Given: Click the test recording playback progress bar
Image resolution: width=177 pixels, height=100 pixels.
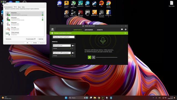Looking at the screenshot, I should point(107,57).
